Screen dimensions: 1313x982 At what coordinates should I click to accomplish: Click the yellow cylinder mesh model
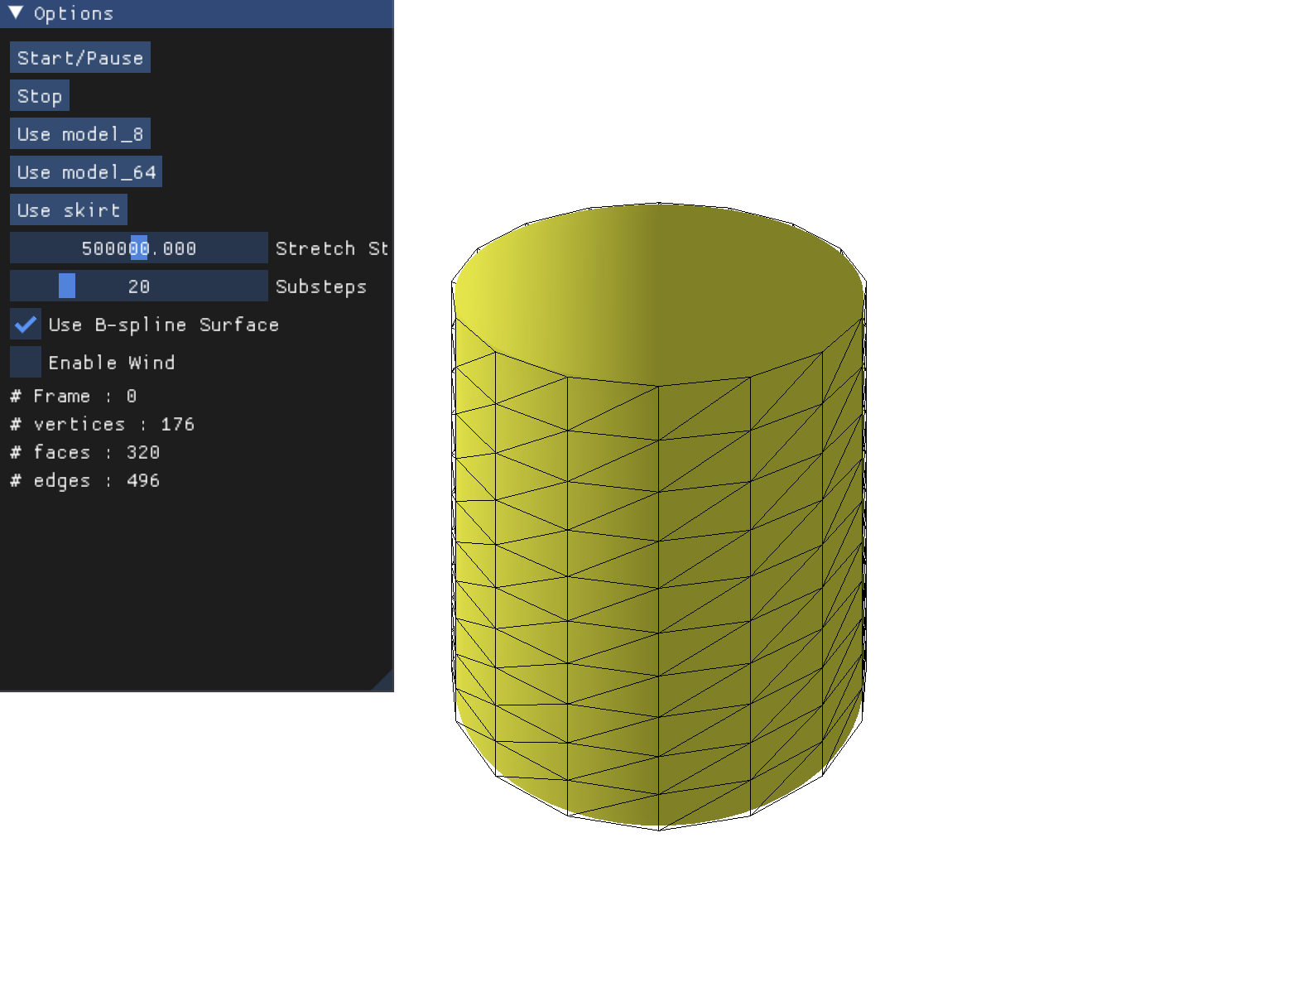pos(659,515)
